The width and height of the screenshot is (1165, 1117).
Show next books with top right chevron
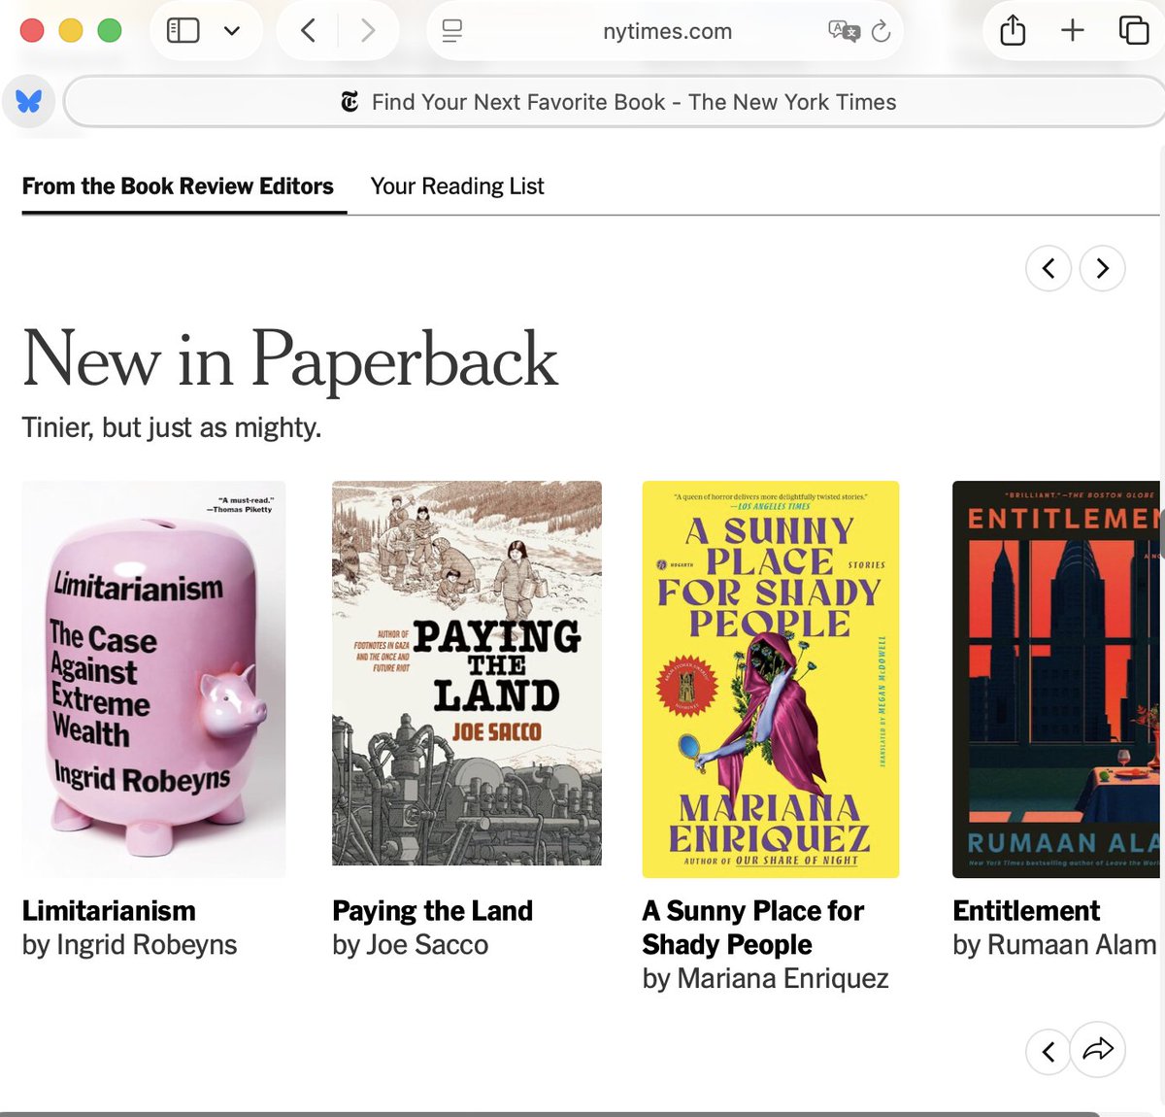point(1103,268)
